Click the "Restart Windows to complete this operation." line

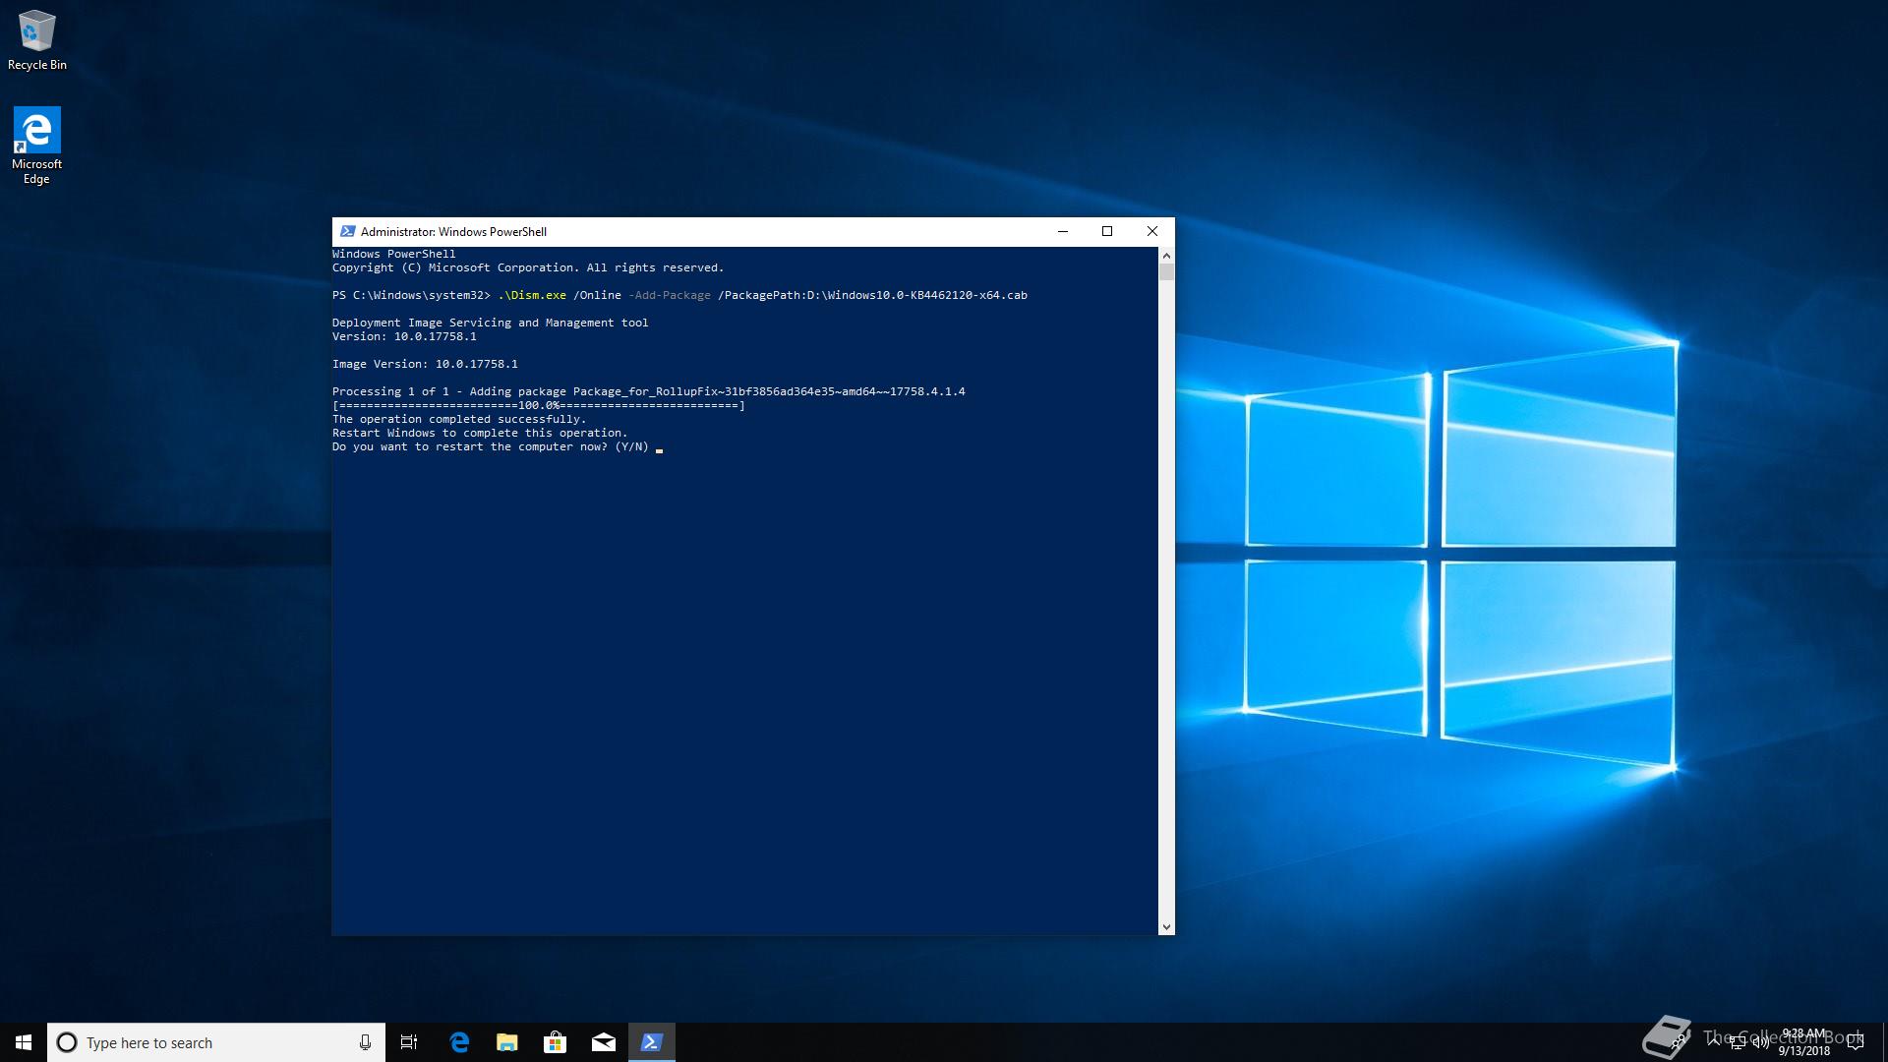pyautogui.click(x=480, y=434)
